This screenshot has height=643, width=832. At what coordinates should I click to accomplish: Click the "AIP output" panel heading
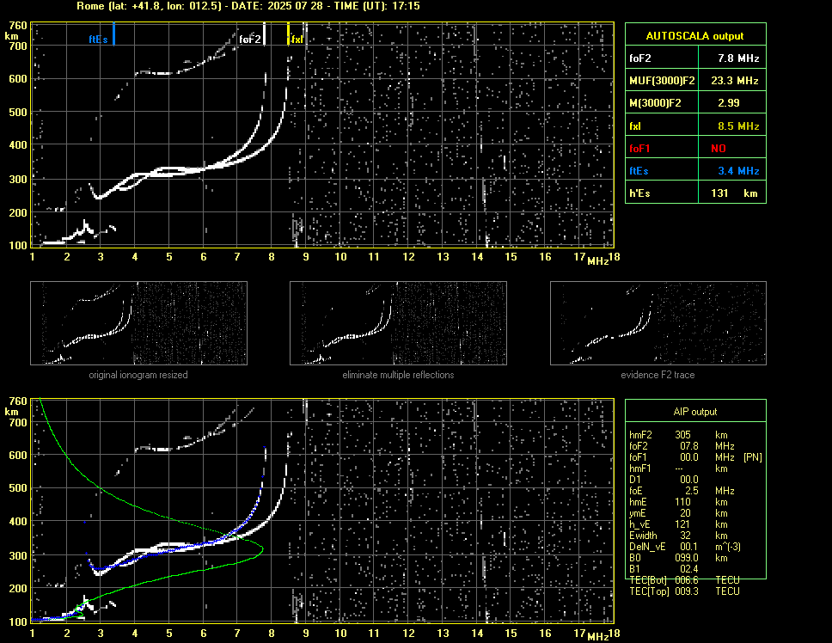(694, 412)
